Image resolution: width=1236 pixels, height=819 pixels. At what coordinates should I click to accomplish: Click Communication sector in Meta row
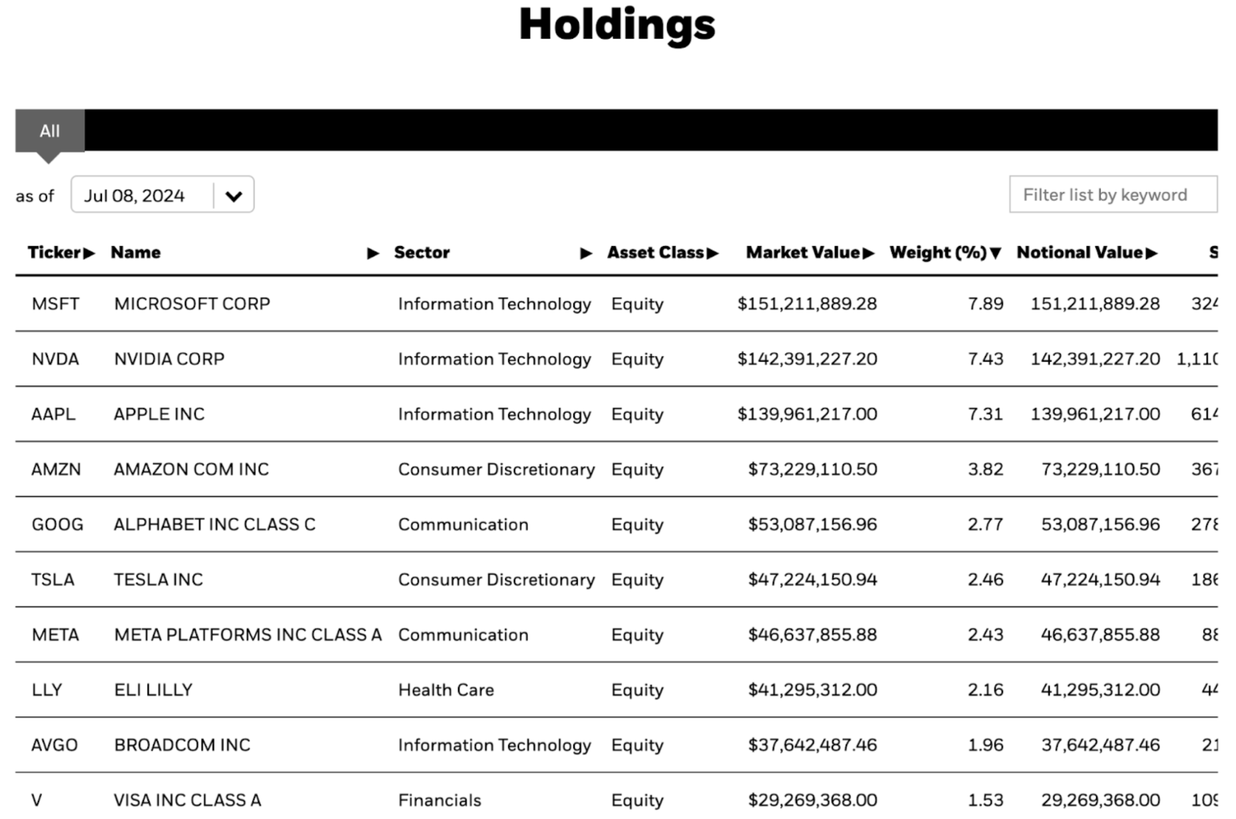pos(463,635)
